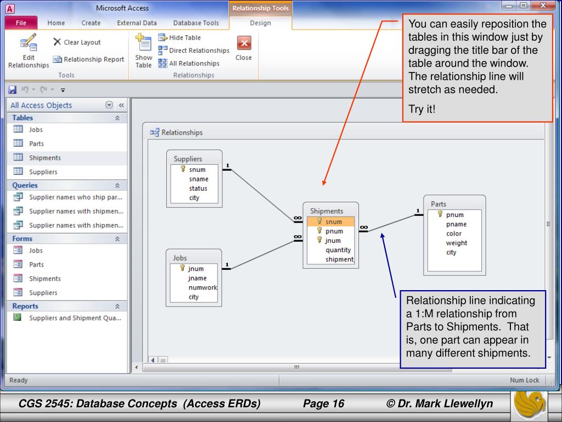This screenshot has width=562, height=422.
Task: Switch to the Home ribbon tab
Action: click(x=57, y=23)
